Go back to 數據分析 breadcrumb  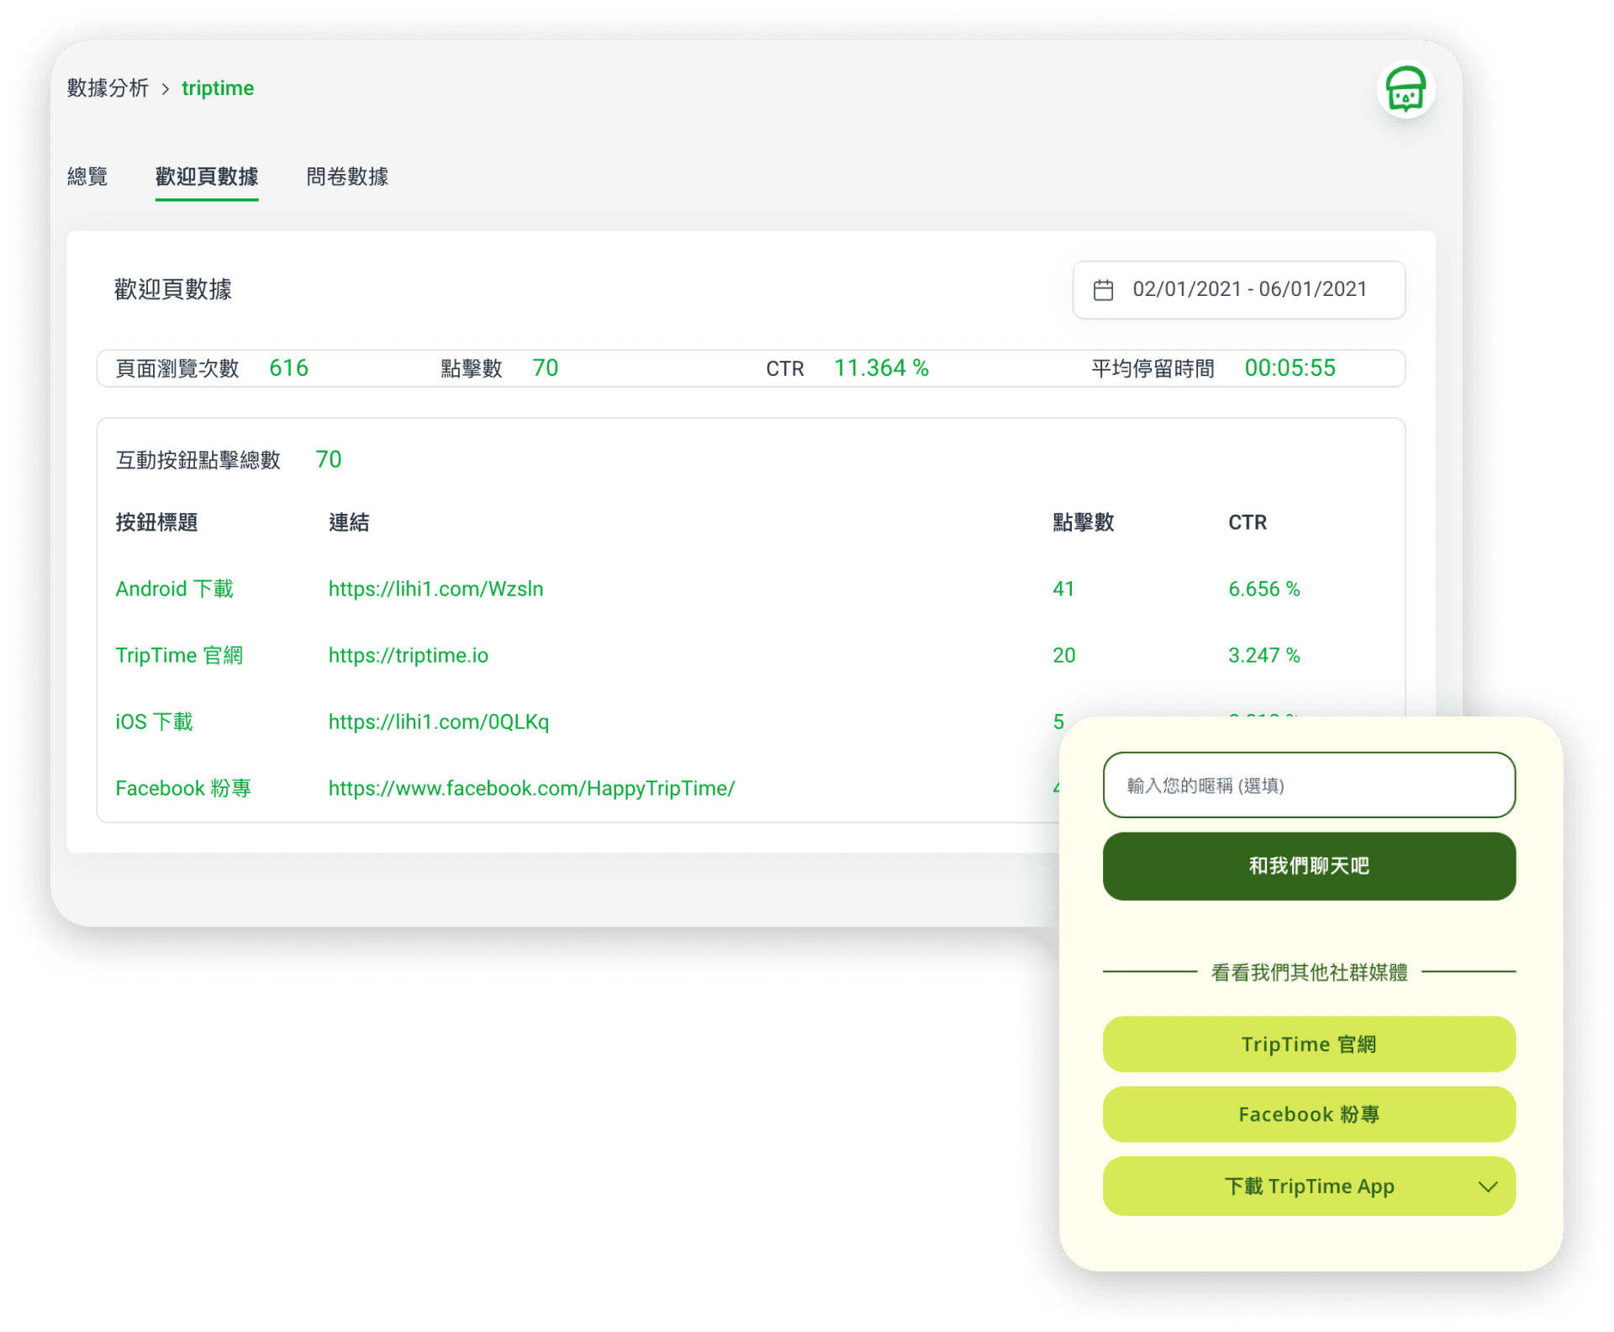(108, 88)
